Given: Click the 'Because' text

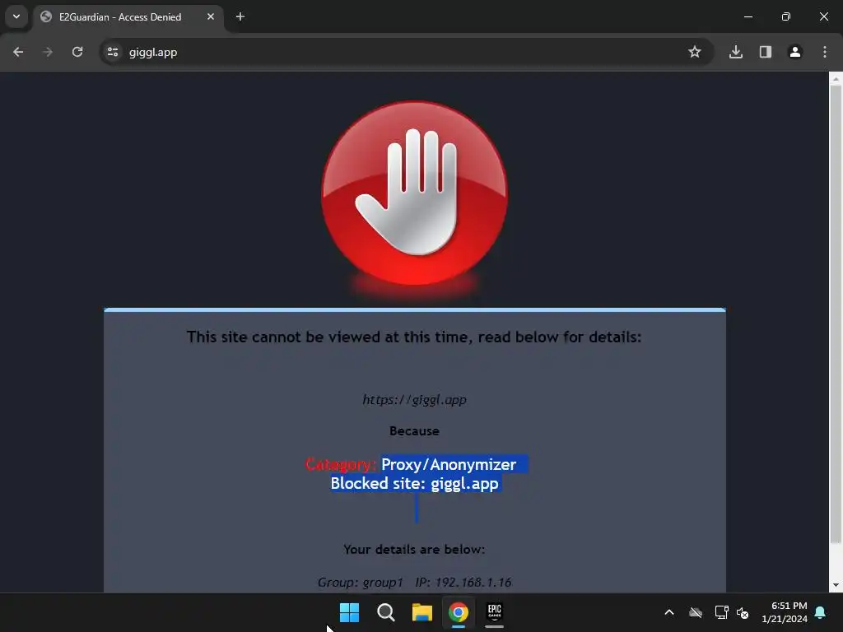Looking at the screenshot, I should click(415, 431).
